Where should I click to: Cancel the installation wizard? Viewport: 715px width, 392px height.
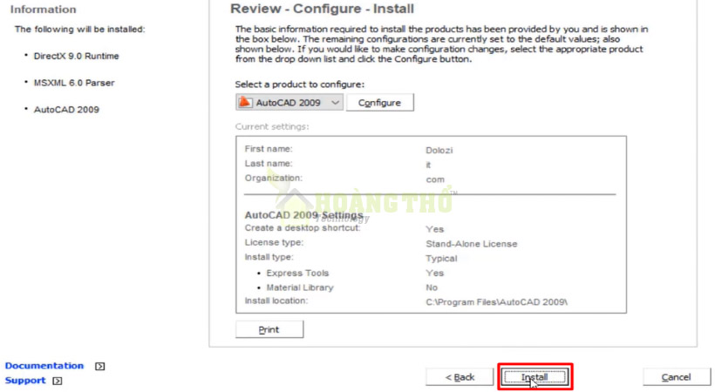(676, 377)
